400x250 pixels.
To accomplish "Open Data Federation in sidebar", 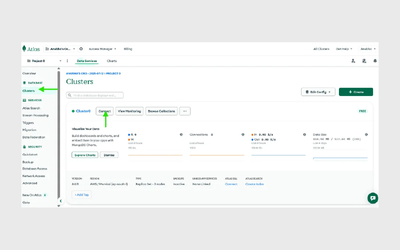I will 33,137.
